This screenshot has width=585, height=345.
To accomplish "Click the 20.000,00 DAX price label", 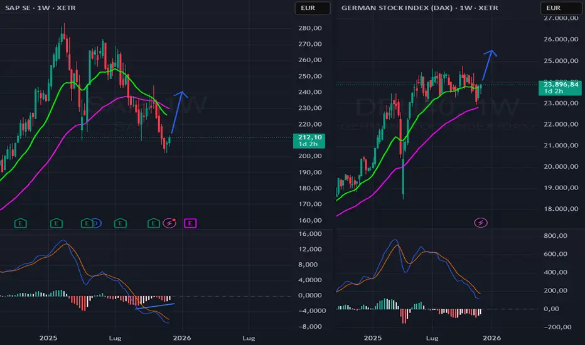I will click(x=561, y=167).
